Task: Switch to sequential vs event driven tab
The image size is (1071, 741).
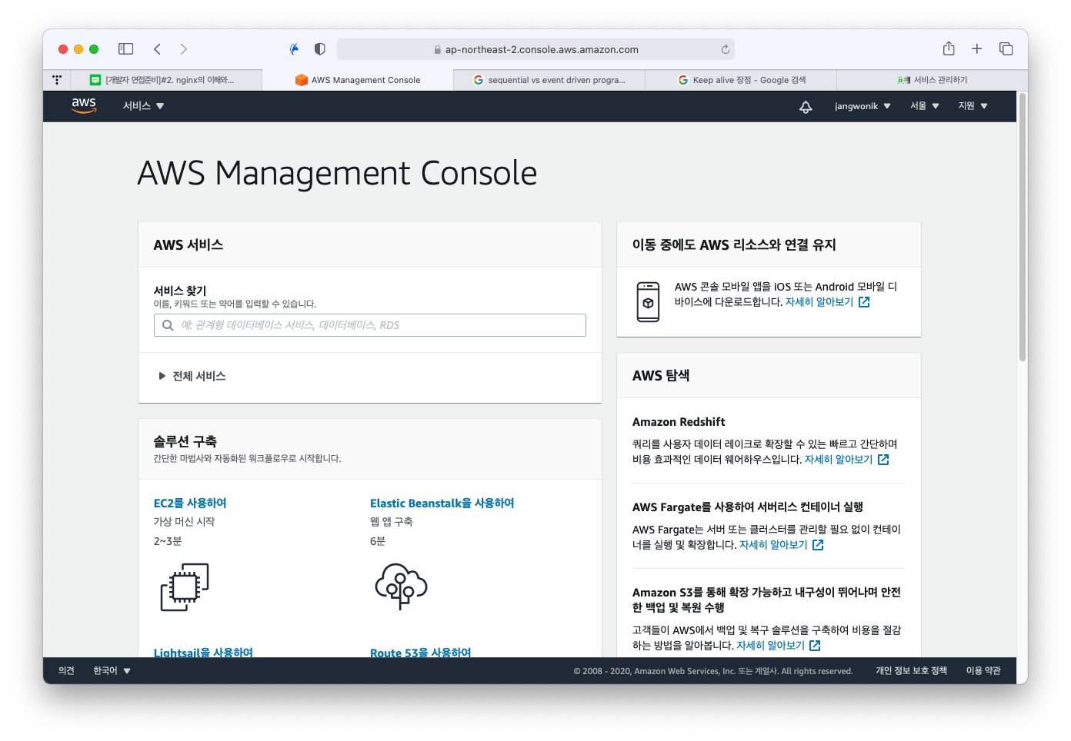Action: 549,80
